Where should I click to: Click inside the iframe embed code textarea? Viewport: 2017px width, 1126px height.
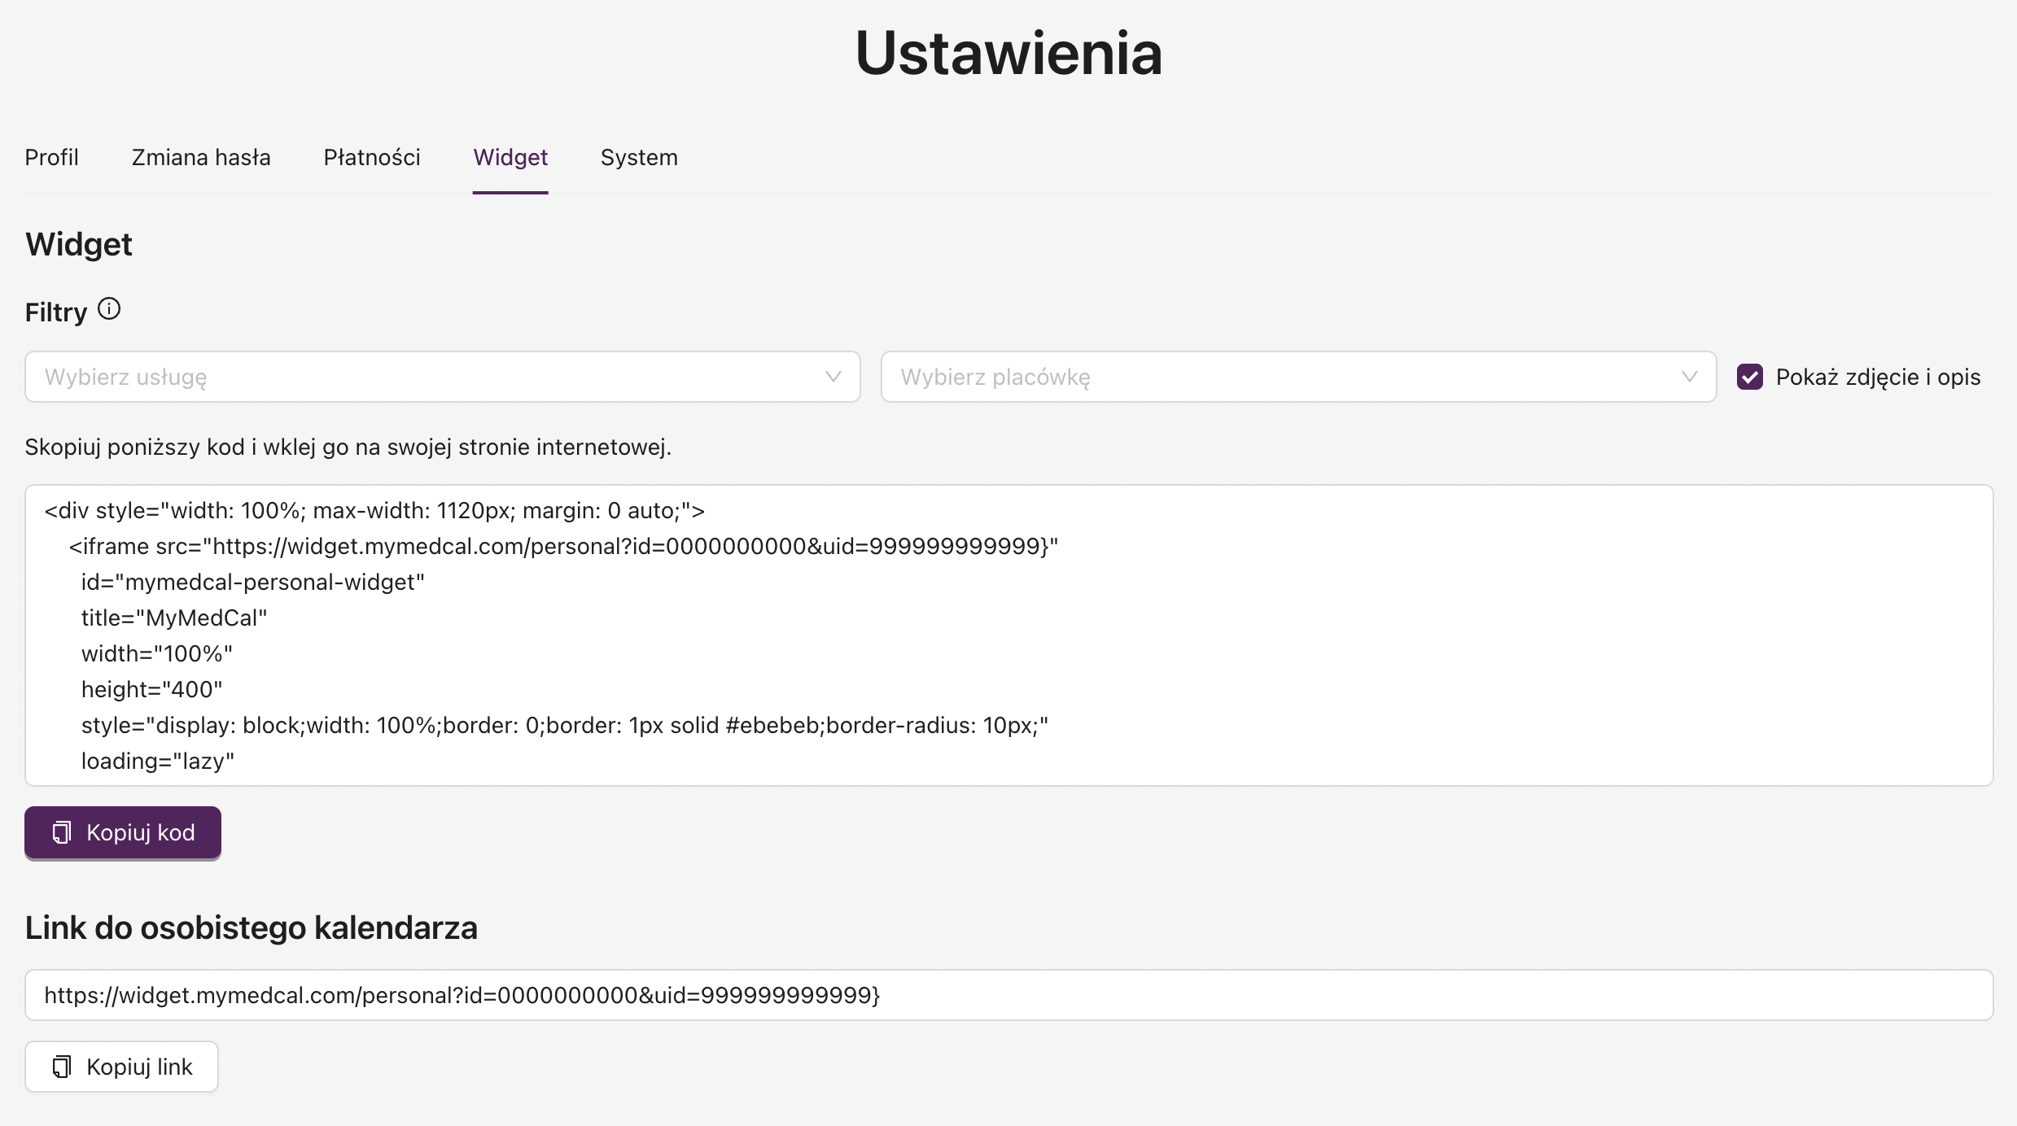coord(1008,635)
